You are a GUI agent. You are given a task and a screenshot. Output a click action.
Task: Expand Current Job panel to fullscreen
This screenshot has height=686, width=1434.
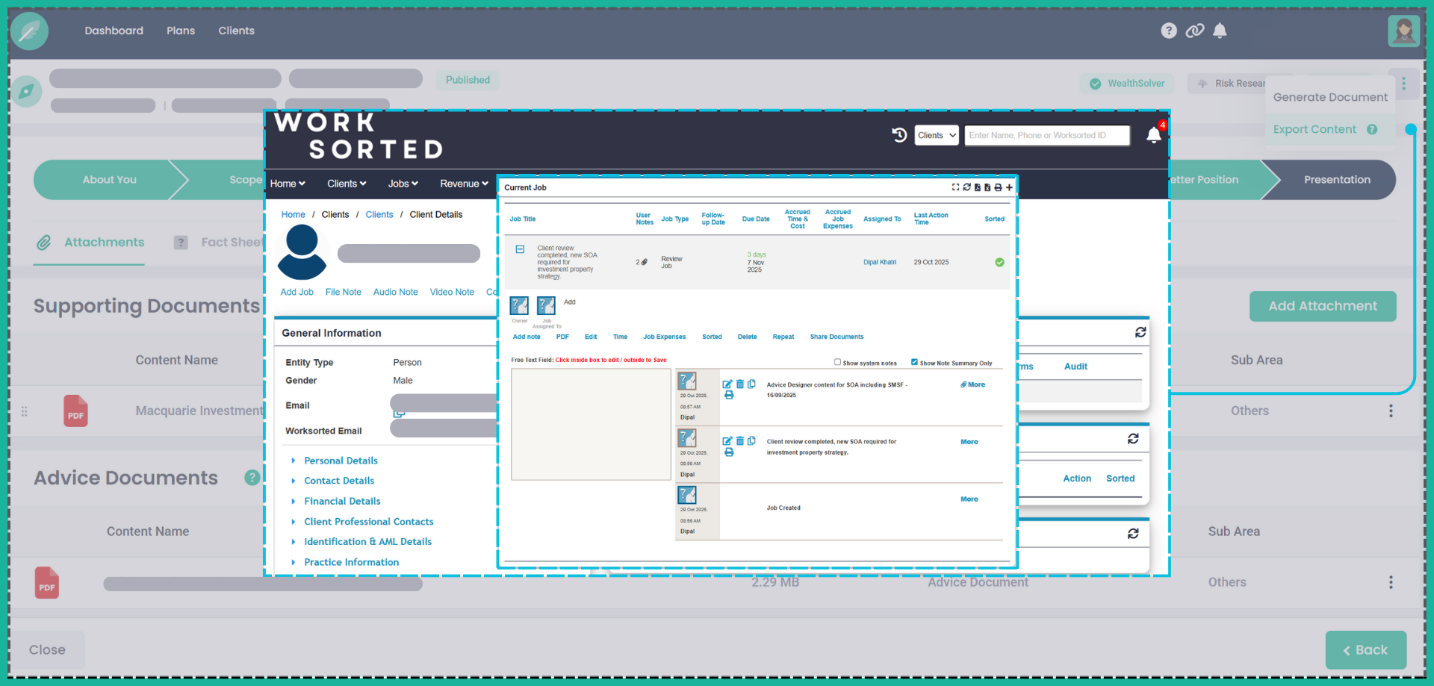(x=955, y=187)
